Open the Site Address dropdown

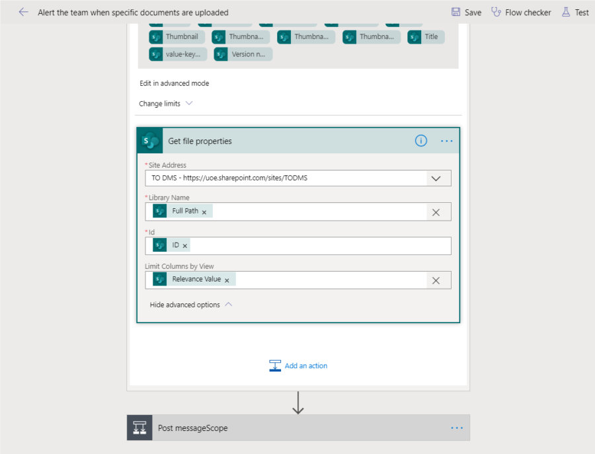[436, 178]
